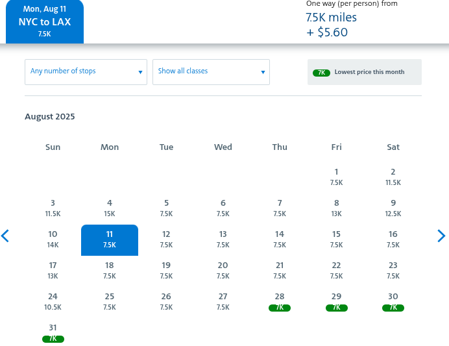Screen dimensions: 449x346
Task: Pick August 30 lowest price 7K
Action: pos(393,303)
